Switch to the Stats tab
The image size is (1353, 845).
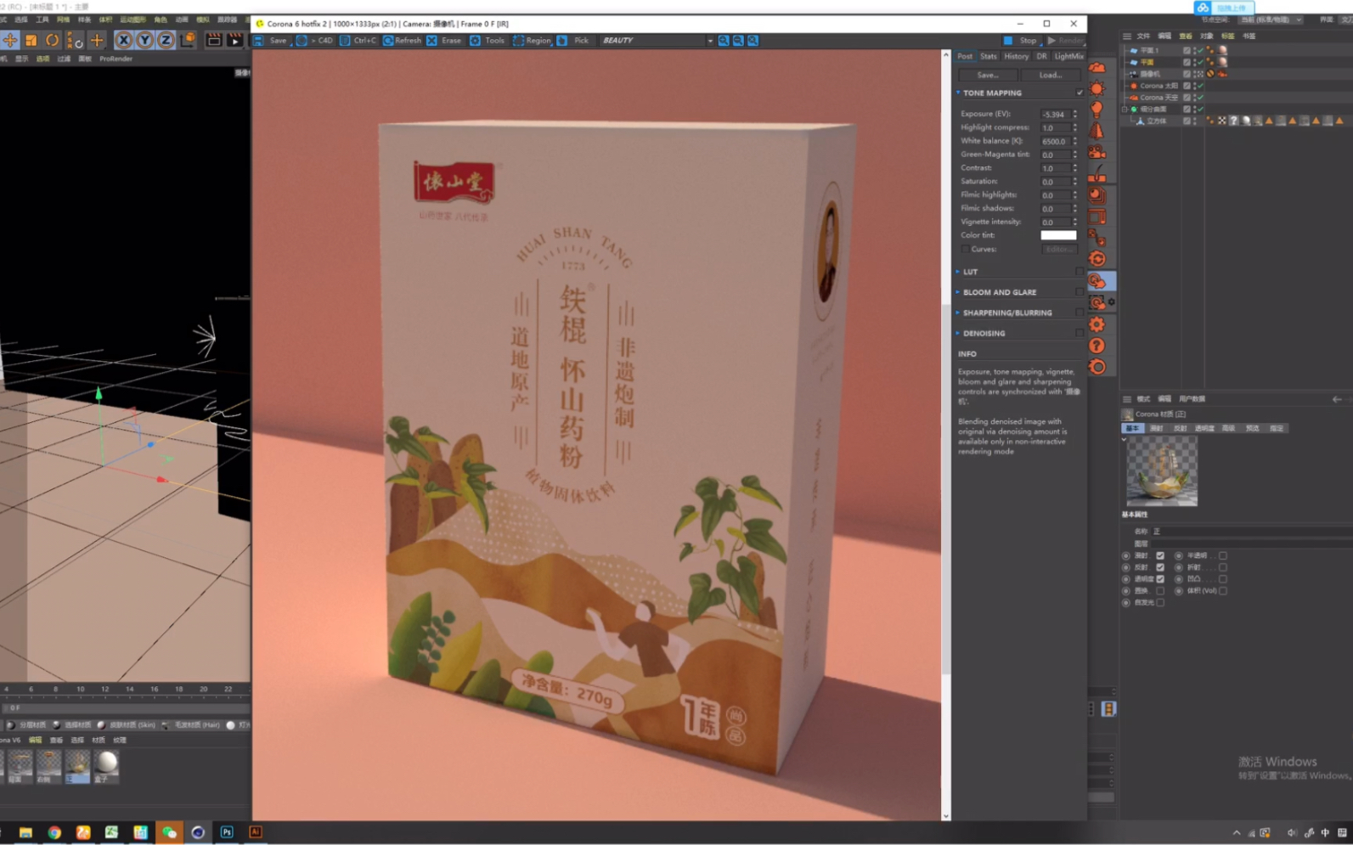coord(988,56)
